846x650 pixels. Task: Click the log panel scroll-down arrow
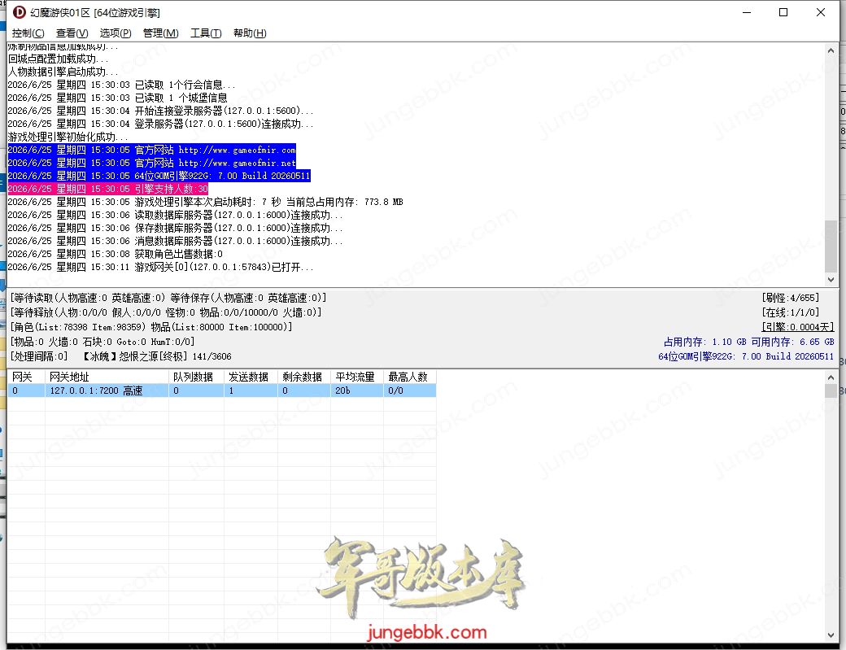click(x=831, y=279)
